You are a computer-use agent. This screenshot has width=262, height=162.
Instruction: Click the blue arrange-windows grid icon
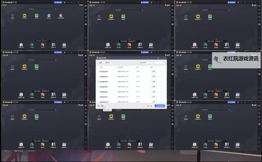coord(102,106)
